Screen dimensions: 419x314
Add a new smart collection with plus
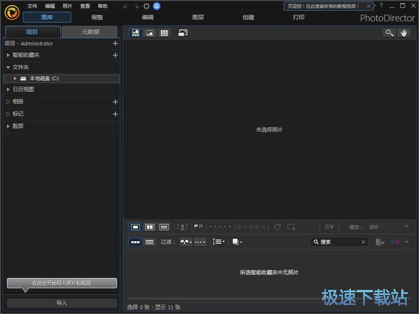[x=115, y=55]
